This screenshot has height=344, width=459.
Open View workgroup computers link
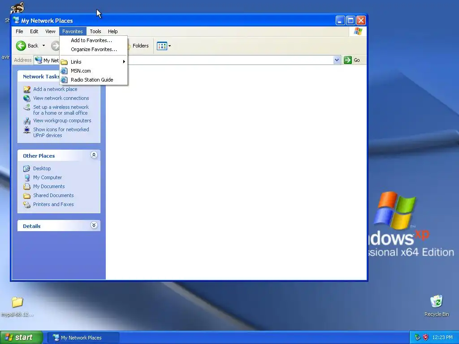coord(62,120)
